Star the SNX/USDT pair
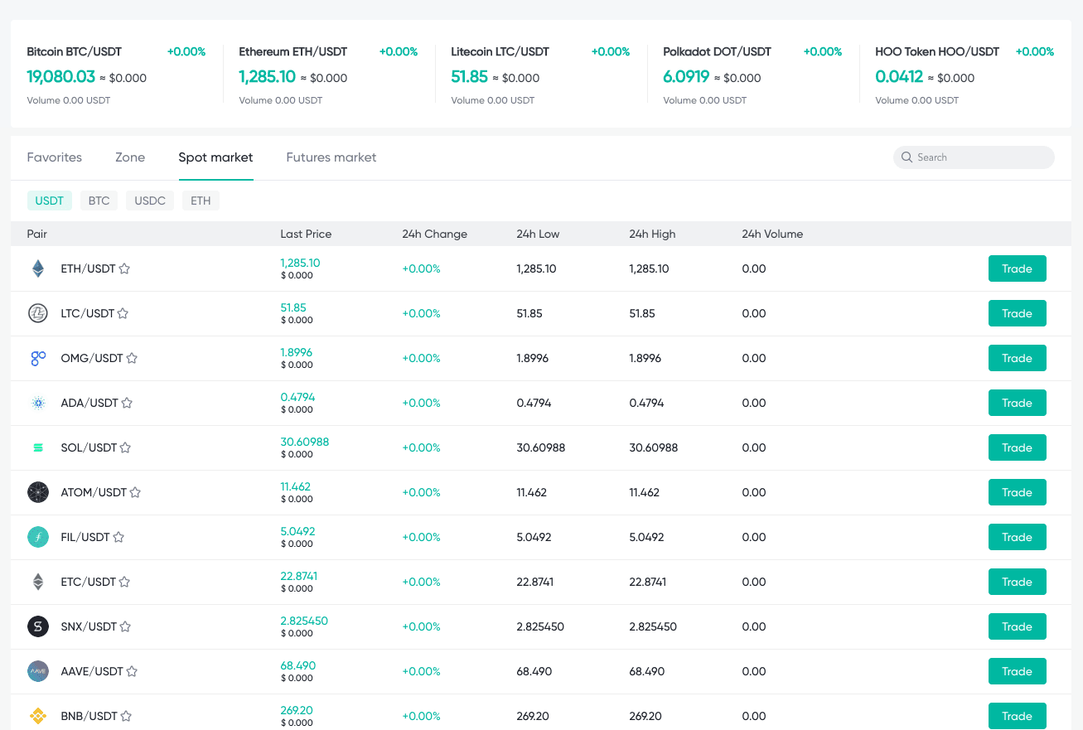This screenshot has width=1083, height=730. coord(126,626)
